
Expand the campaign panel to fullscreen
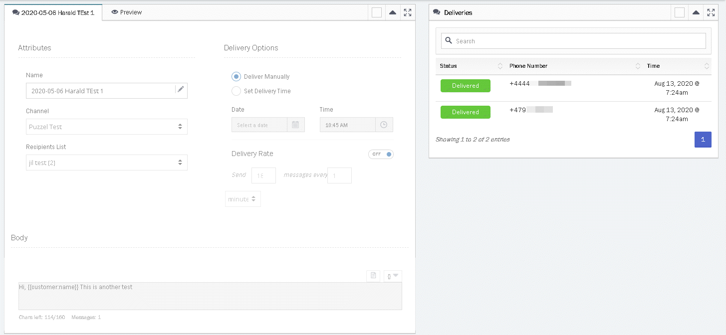pyautogui.click(x=408, y=12)
